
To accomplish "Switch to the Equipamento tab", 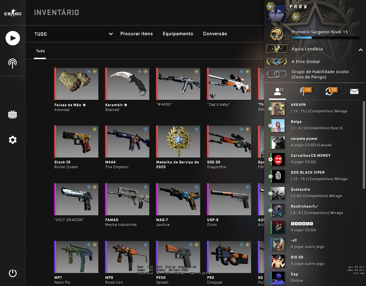I will pyautogui.click(x=178, y=34).
